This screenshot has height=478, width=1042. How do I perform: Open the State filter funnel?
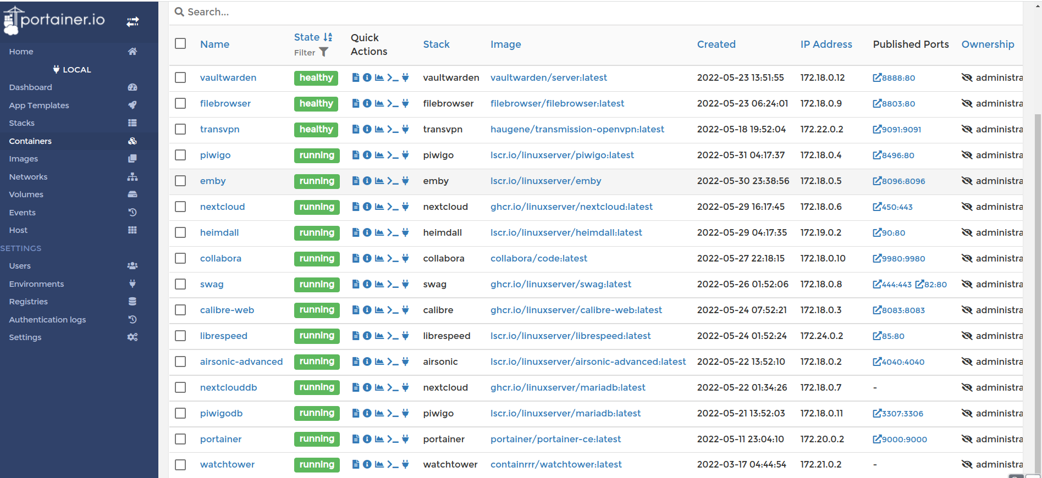[x=324, y=52]
